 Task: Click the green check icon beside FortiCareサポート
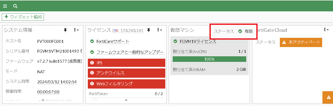(x=92, y=41)
